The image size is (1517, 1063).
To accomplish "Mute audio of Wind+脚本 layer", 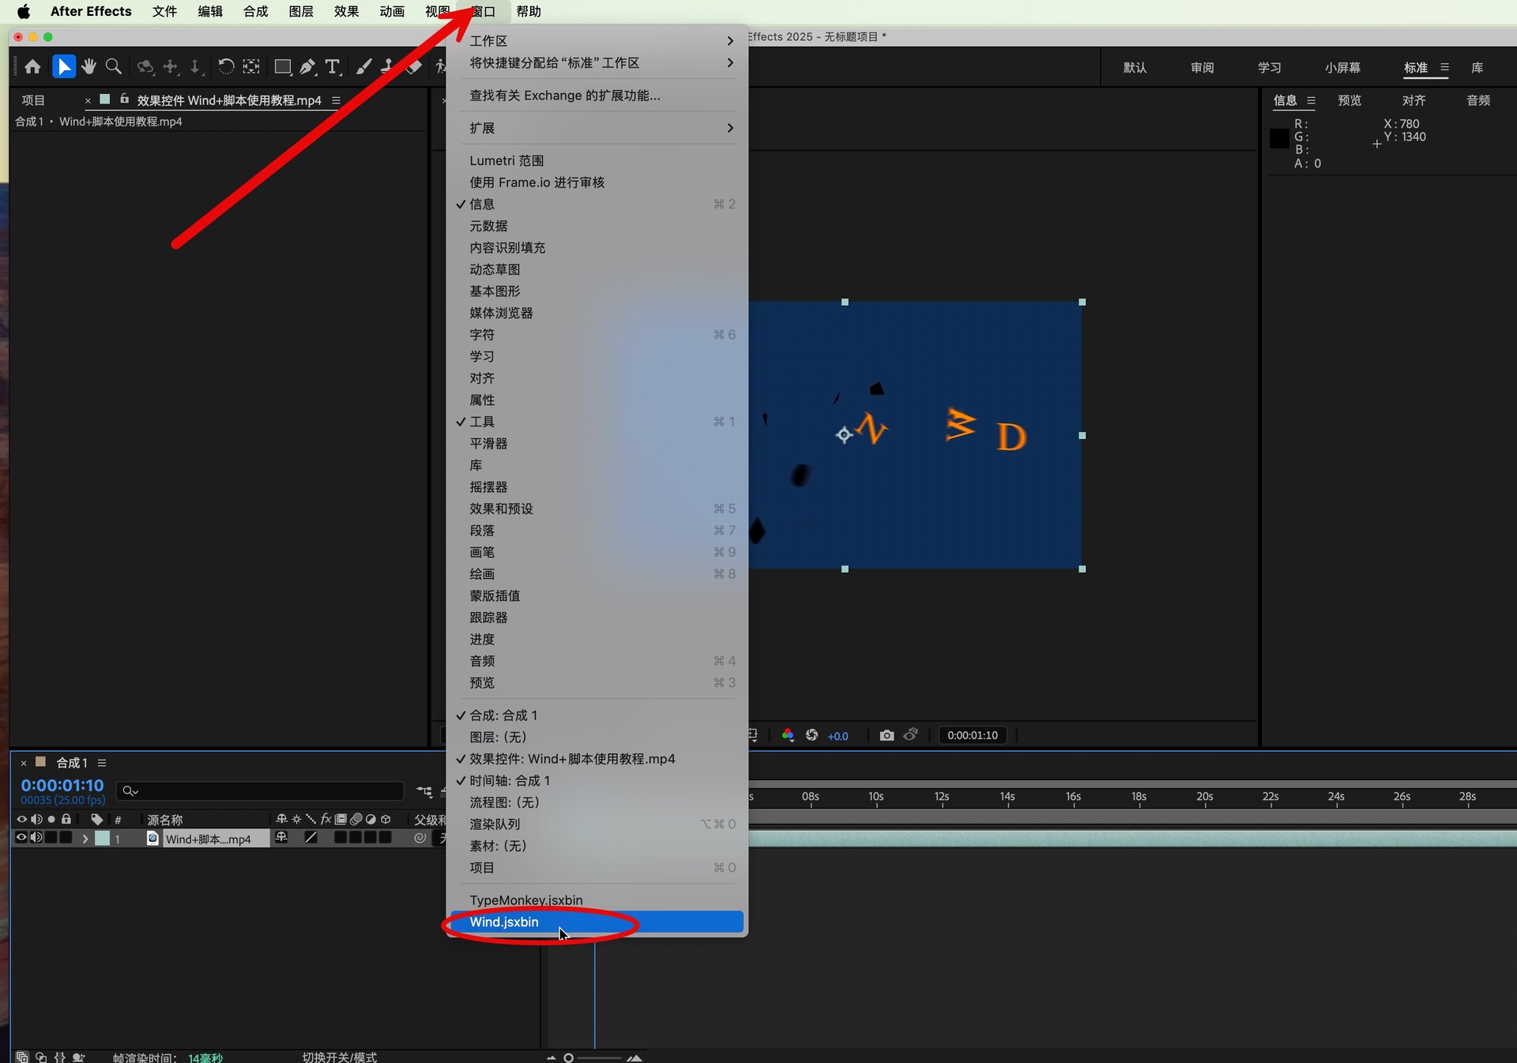I will tap(36, 838).
